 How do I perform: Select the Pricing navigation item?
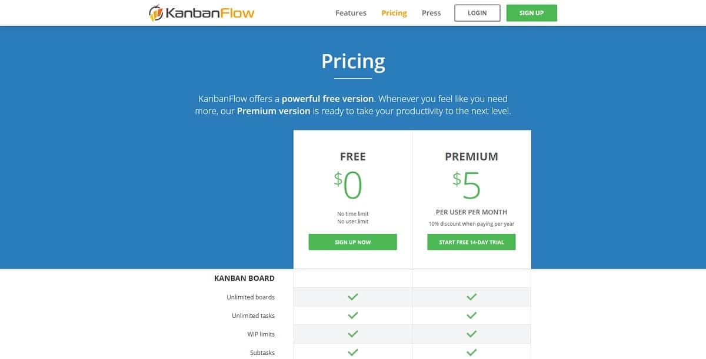pos(394,12)
